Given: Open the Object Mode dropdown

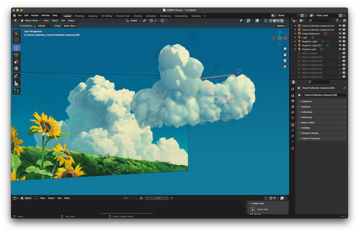Looking at the screenshot, I should [x=31, y=20].
